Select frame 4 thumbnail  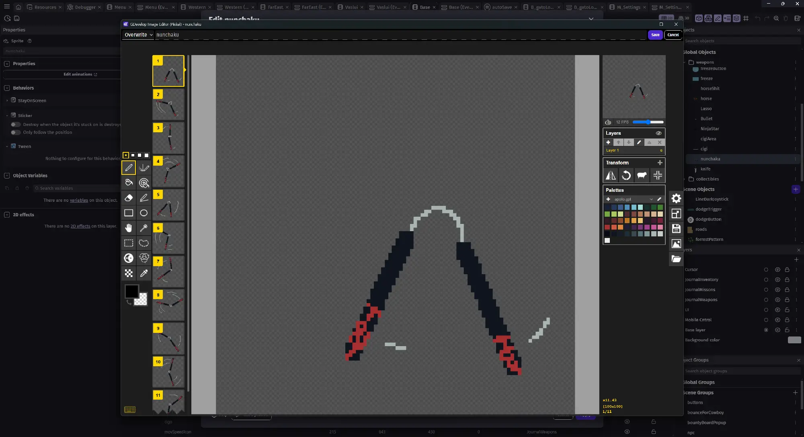click(x=168, y=171)
